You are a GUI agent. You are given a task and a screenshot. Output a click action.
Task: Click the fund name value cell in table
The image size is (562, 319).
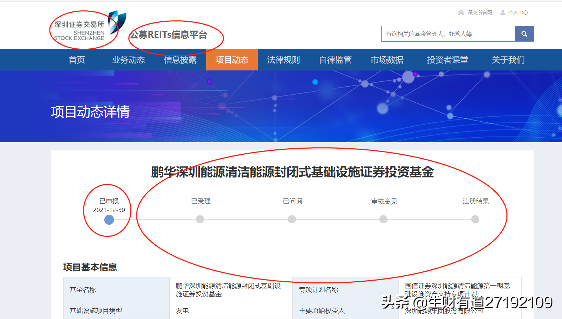point(231,290)
